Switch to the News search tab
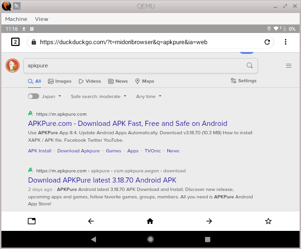Viewport: 301px width, 249px height. coord(118,81)
